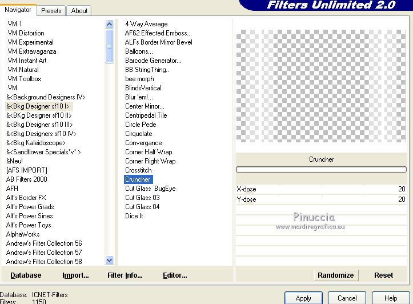Select &Neu! category

point(14,161)
